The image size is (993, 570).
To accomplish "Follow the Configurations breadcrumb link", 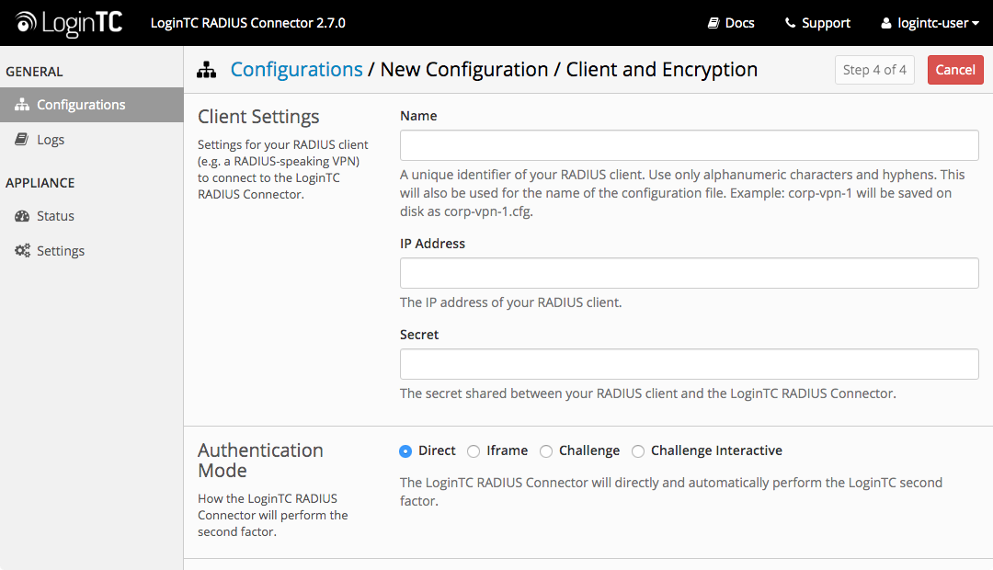I will tap(296, 70).
